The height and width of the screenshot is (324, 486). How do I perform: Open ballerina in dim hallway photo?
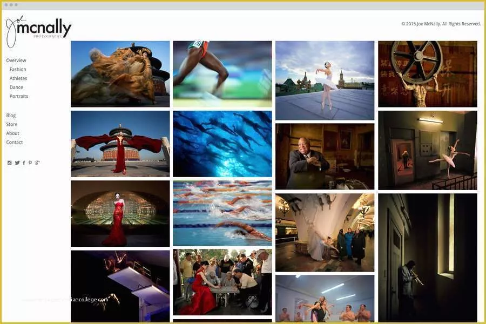(x=428, y=150)
